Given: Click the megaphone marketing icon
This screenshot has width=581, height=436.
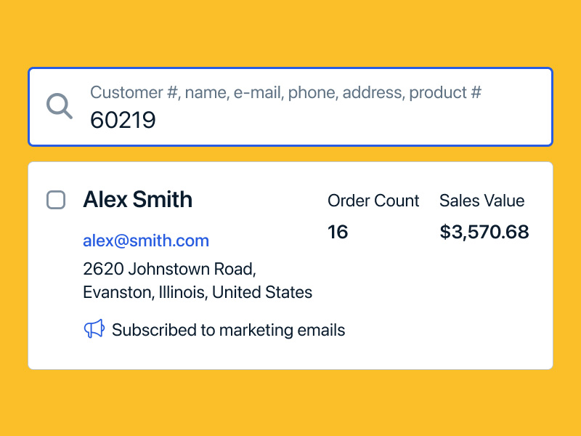Looking at the screenshot, I should click(x=94, y=329).
